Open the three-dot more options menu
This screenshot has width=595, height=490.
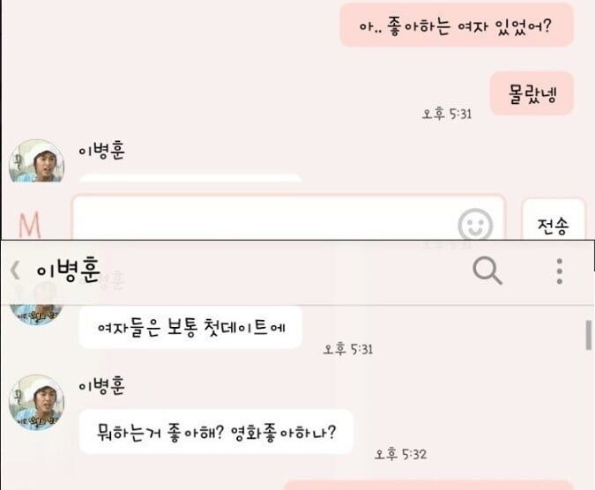[560, 271]
